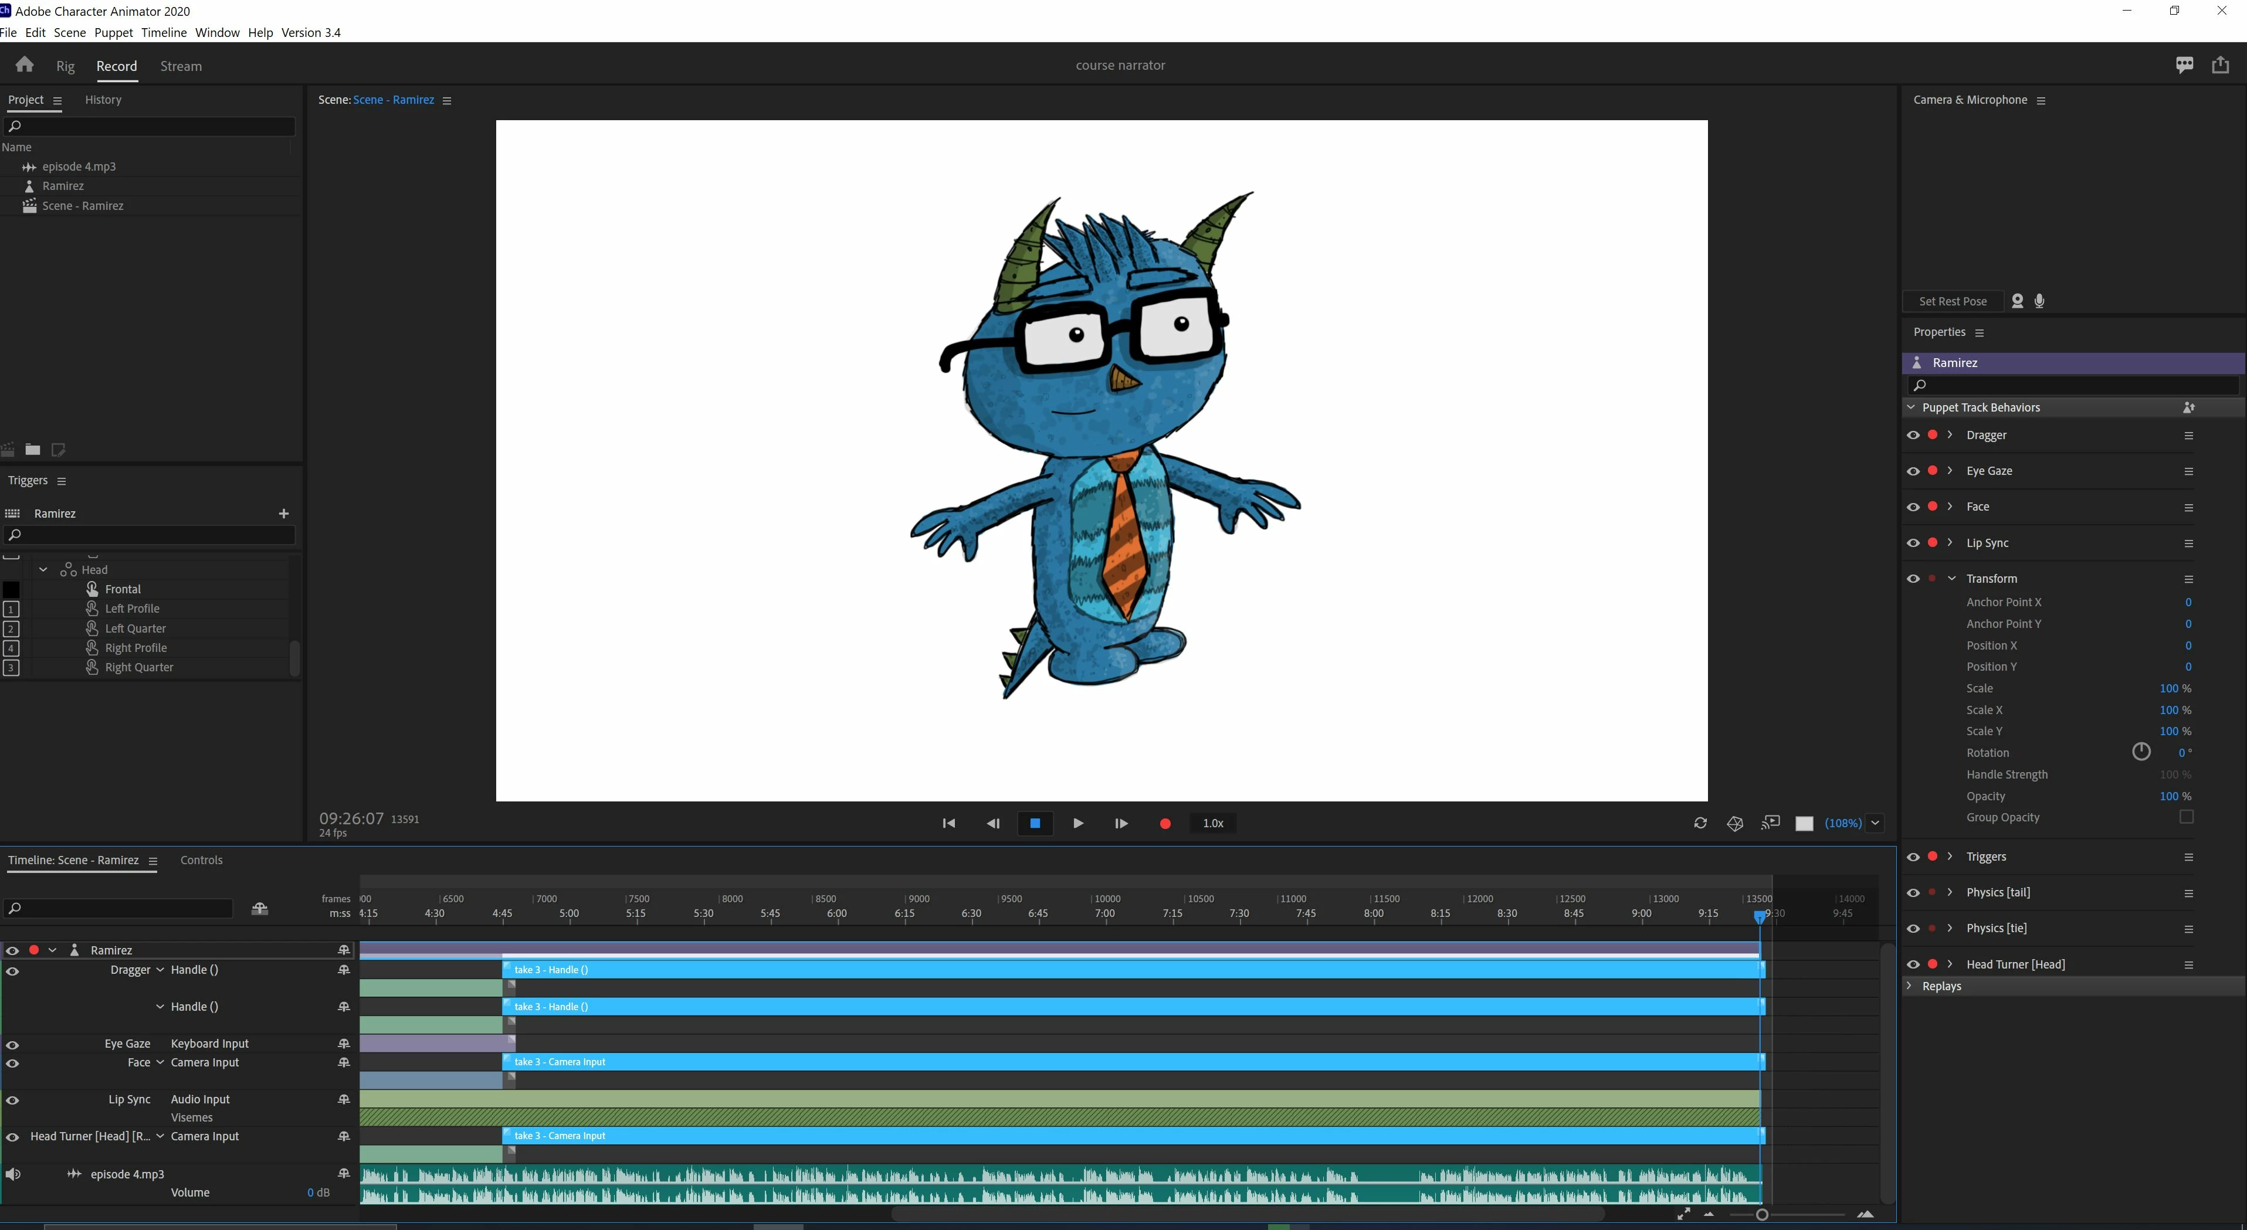Collapse the Transform behavior section

1951,579
